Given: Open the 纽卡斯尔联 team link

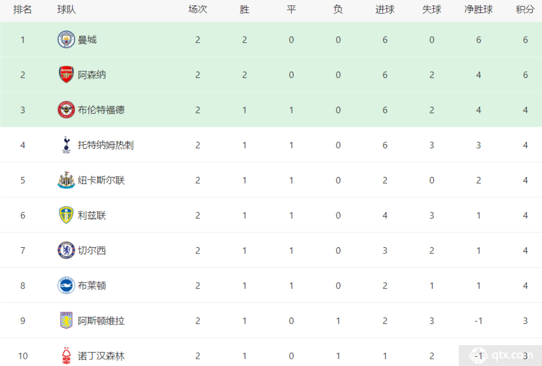Looking at the screenshot, I should 101,180.
